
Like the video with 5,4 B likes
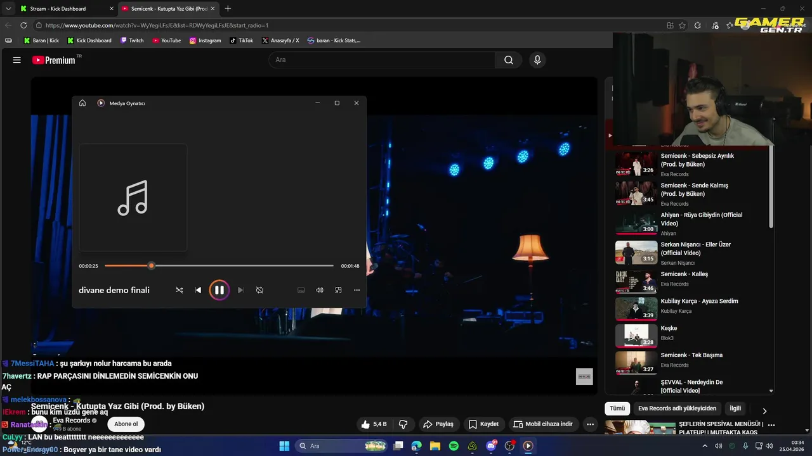click(x=374, y=424)
